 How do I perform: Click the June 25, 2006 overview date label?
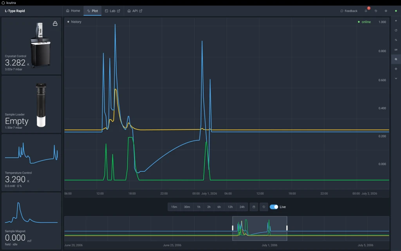point(172,245)
